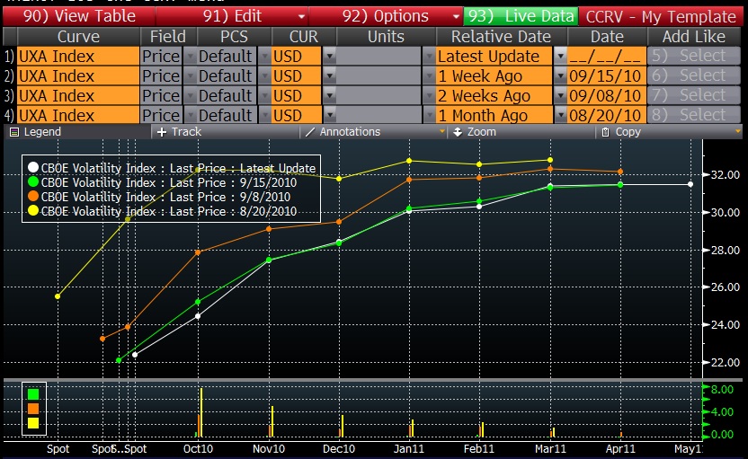
Task: Click the 32.00 y-axis value
Action: 726,175
